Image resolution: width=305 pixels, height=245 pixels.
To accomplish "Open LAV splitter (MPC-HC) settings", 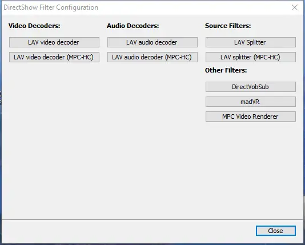I will (x=251, y=57).
